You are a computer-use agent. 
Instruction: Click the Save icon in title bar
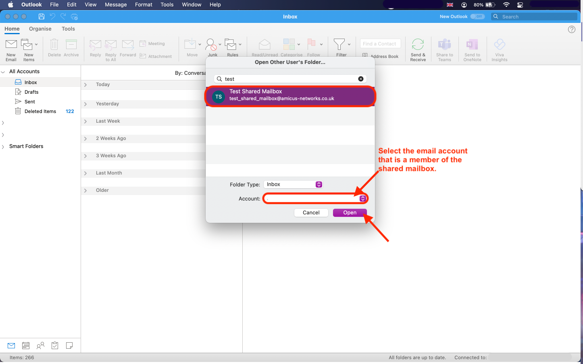coord(42,16)
